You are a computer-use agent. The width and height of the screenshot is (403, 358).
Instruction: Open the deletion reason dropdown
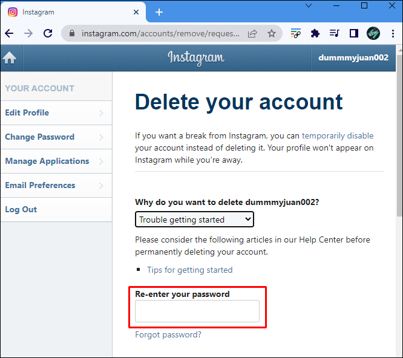point(194,220)
